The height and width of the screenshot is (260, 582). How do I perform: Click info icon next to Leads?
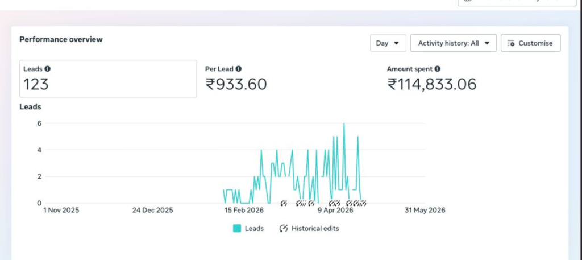[x=48, y=69]
